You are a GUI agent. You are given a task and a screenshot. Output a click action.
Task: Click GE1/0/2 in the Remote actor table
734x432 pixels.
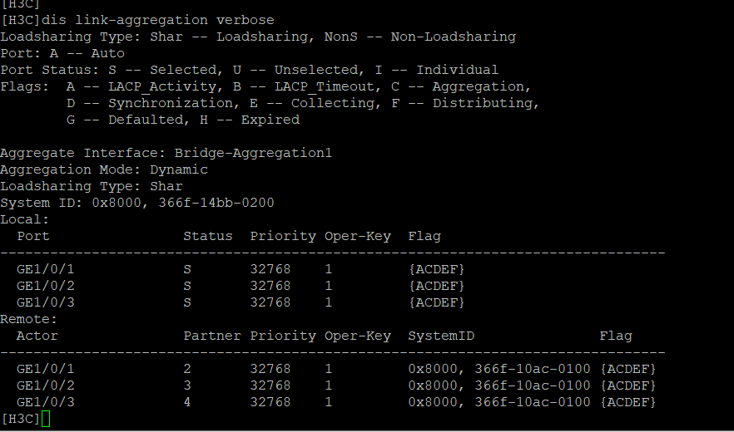pos(45,385)
